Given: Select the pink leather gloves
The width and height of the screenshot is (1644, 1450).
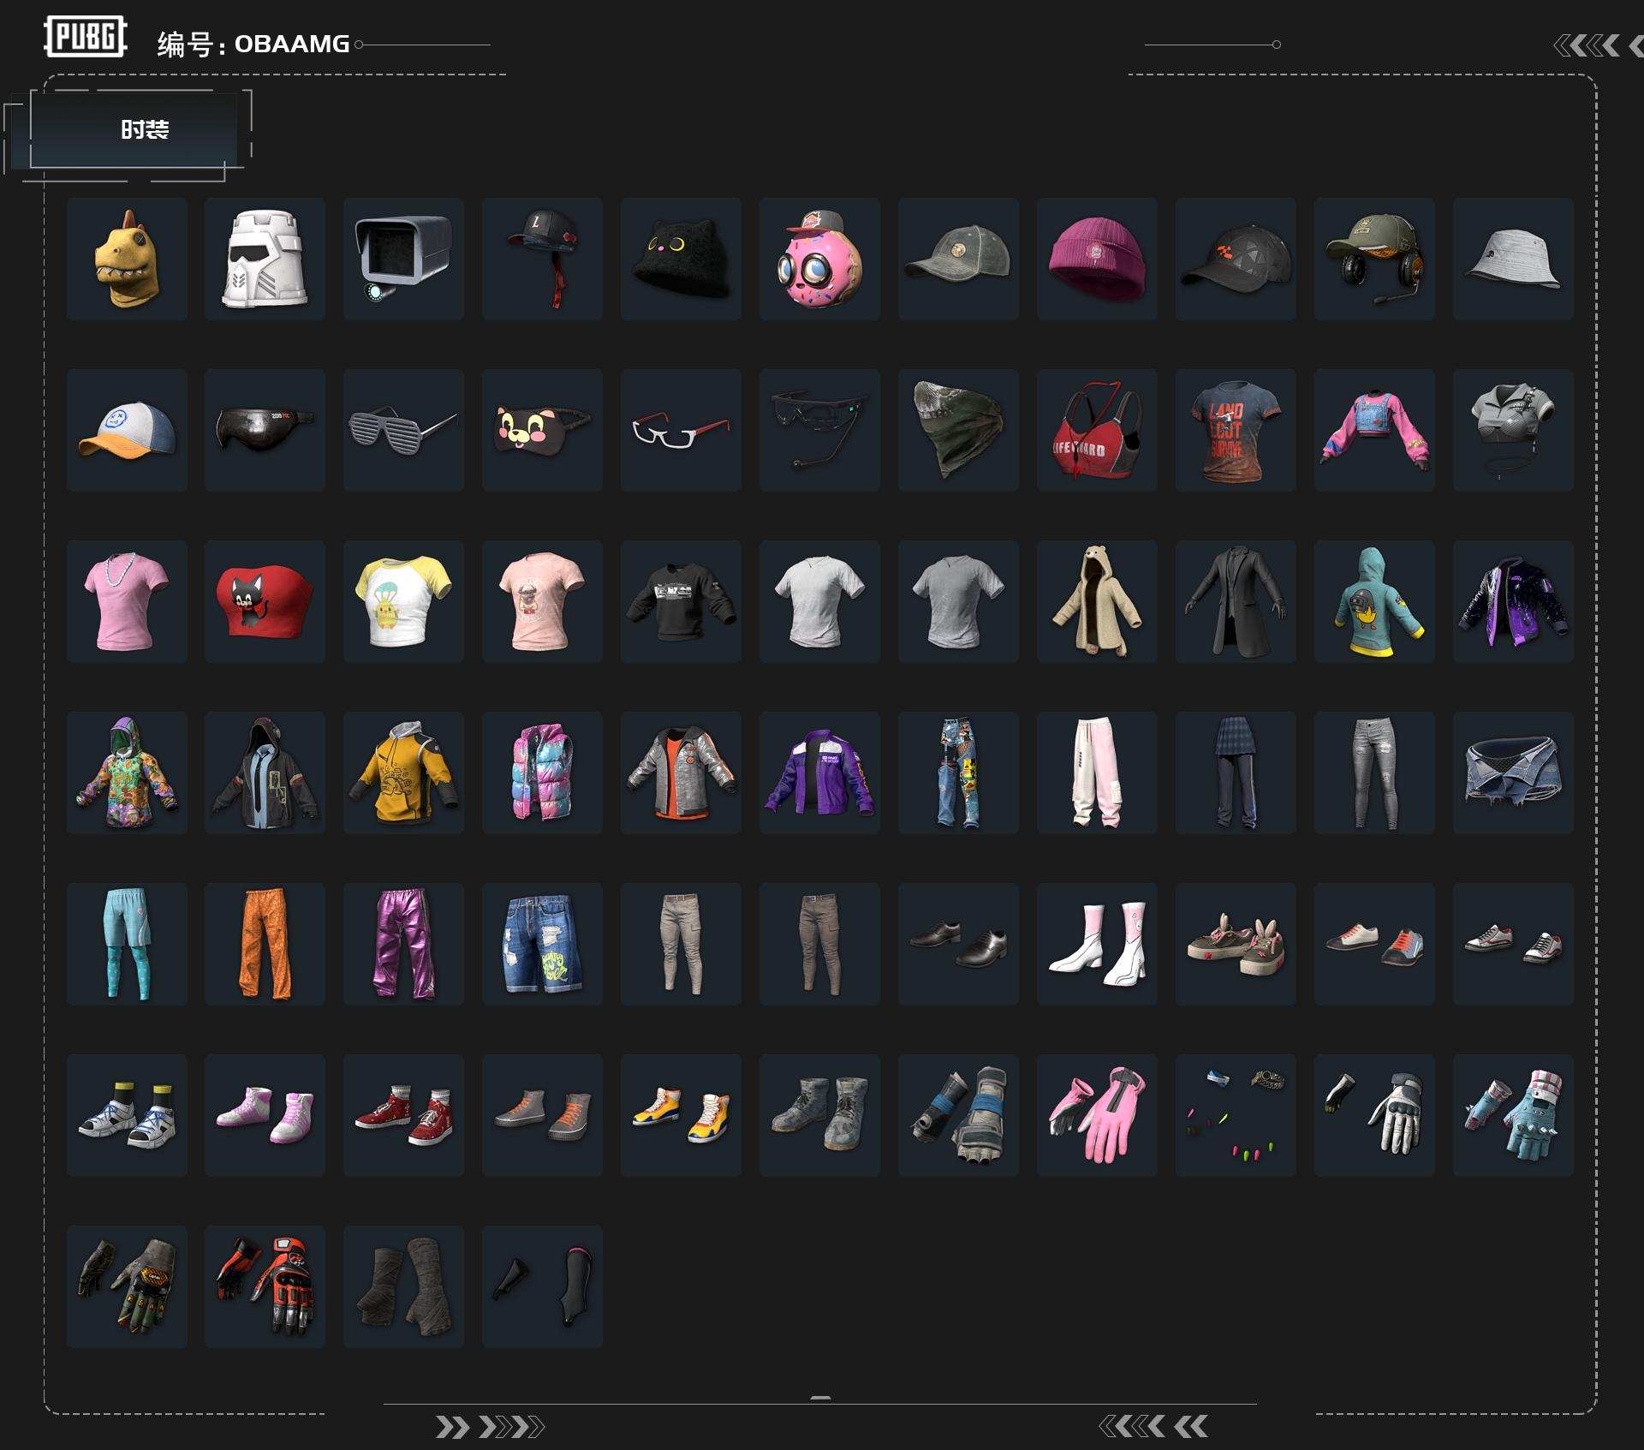Looking at the screenshot, I should (x=1096, y=1115).
